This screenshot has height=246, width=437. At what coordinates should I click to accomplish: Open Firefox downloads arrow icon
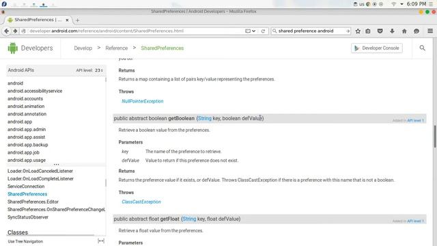[x=392, y=31]
